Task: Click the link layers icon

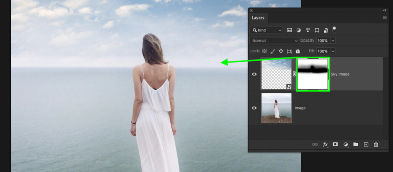Action: pyautogui.click(x=315, y=144)
